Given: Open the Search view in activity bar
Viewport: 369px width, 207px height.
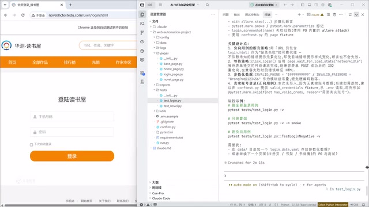Looking at the screenshot, I should 142,24.
